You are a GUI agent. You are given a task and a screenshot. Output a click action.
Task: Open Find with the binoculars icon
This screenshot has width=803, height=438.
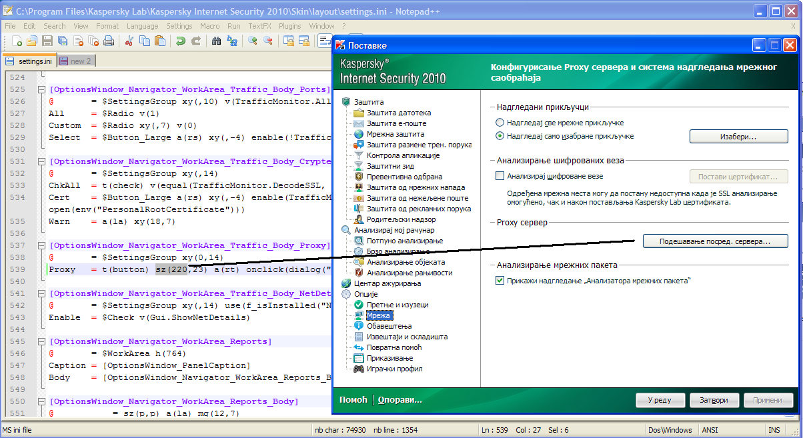click(217, 41)
